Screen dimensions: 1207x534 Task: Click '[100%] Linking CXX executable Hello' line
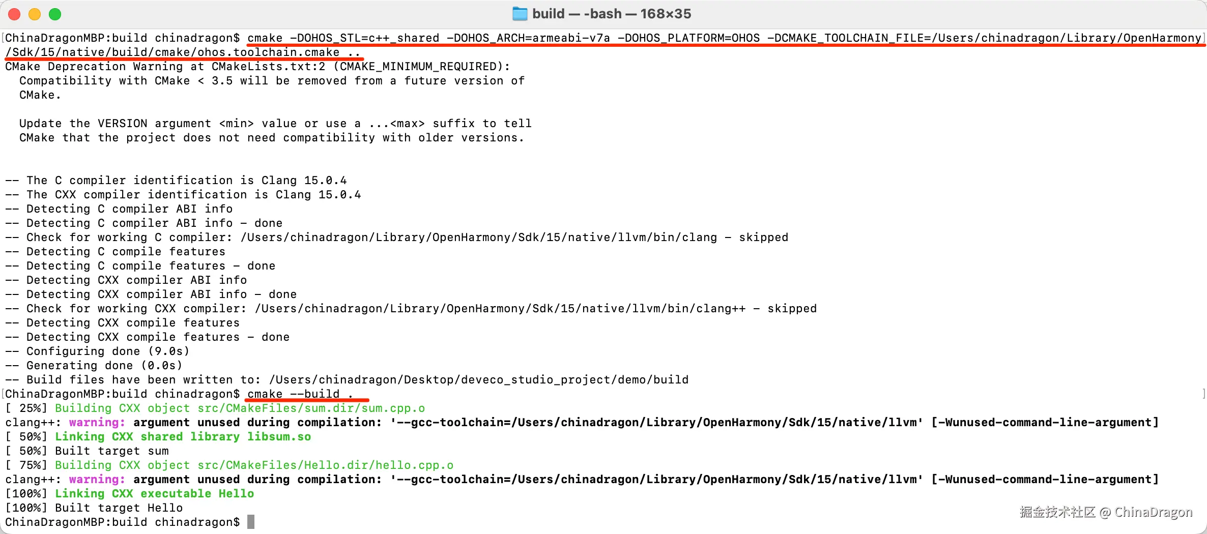[x=130, y=494]
